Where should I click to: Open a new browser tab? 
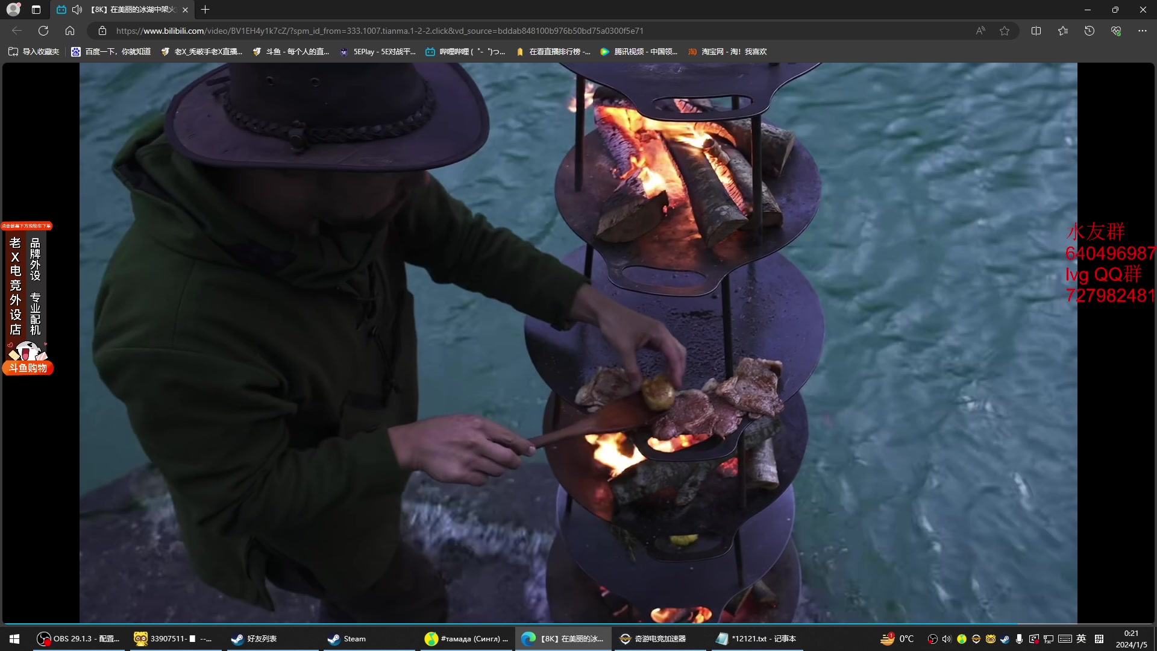(205, 10)
